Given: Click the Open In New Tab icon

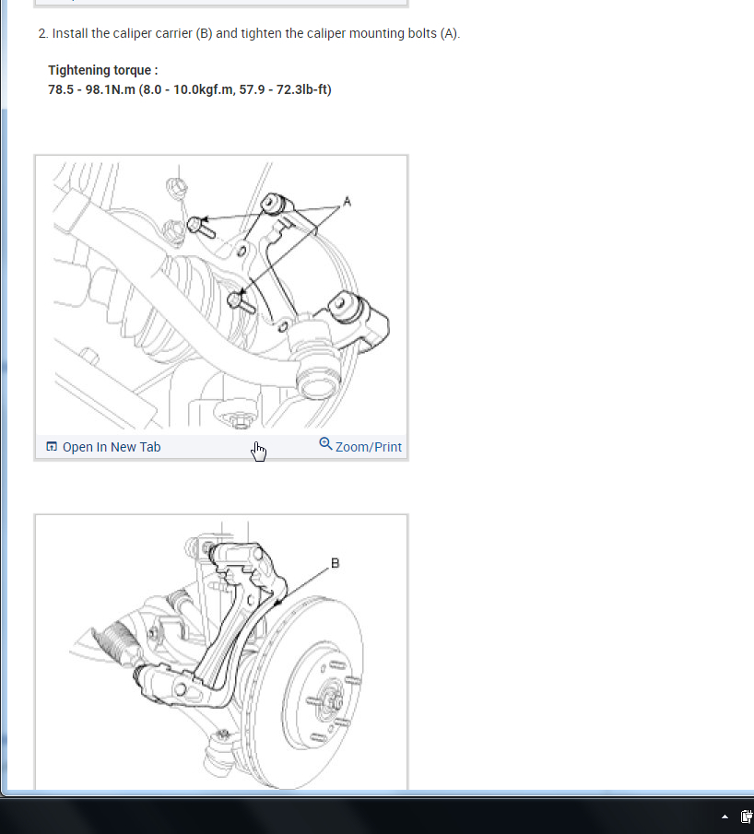Looking at the screenshot, I should click(x=52, y=447).
